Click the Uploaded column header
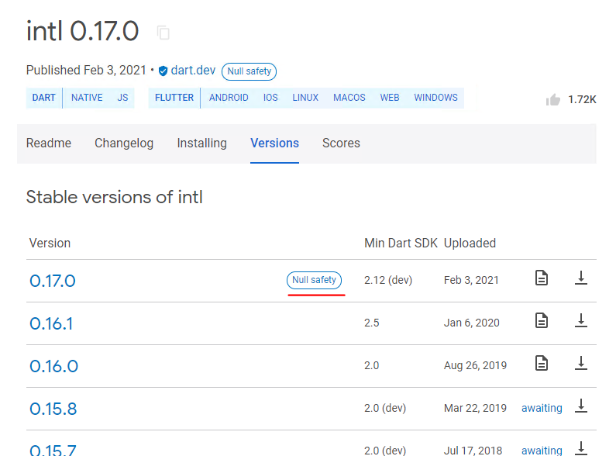Viewport: 616px width, 456px height. [x=470, y=244]
